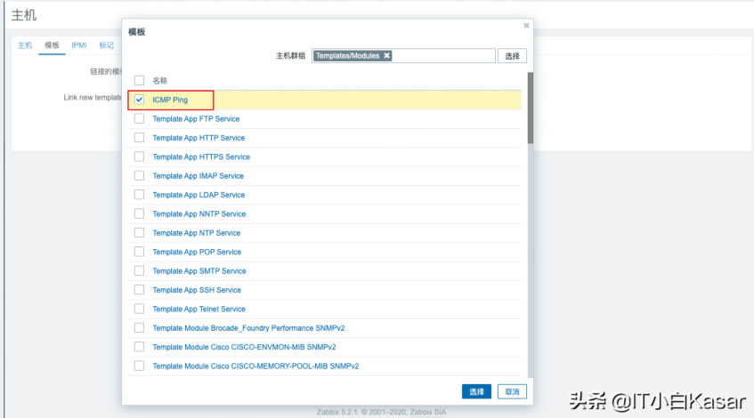Cancel the dialog with 取消
This screenshot has width=754, height=418.
point(512,391)
